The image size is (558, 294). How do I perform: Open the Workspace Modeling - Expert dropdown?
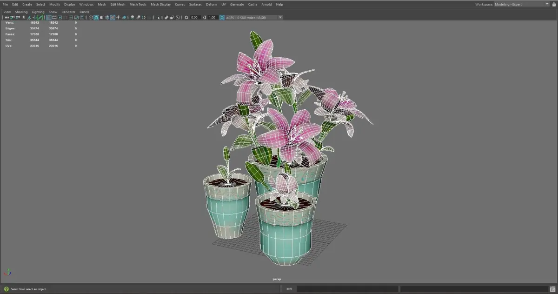pos(522,4)
